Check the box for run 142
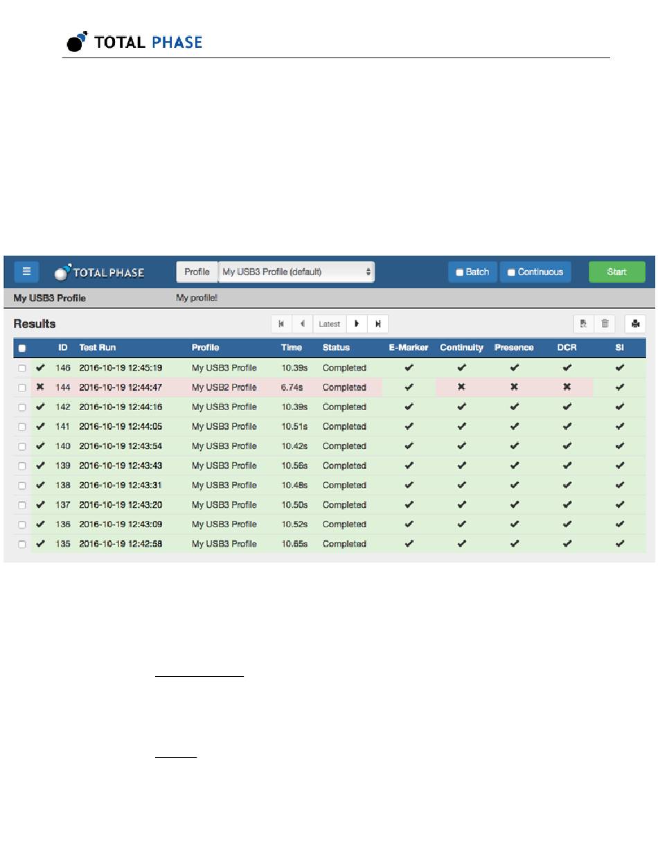 tap(22, 407)
